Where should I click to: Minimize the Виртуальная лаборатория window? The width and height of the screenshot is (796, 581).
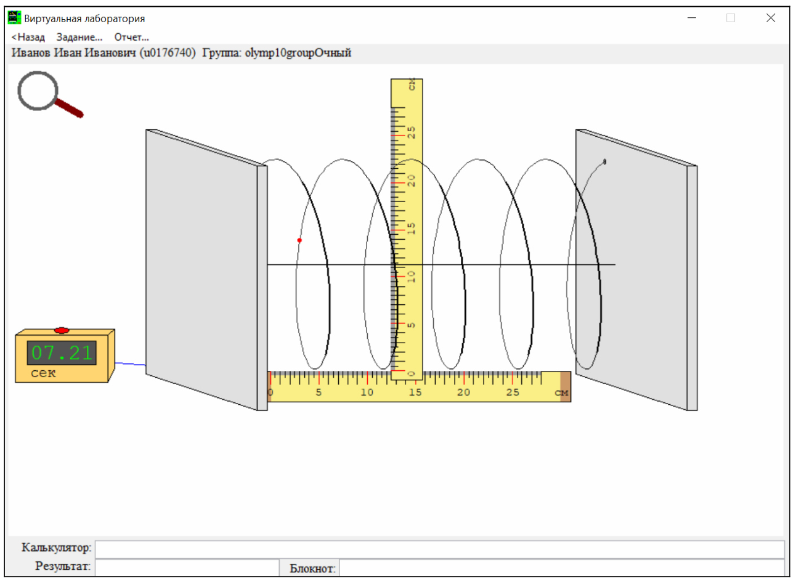click(692, 18)
